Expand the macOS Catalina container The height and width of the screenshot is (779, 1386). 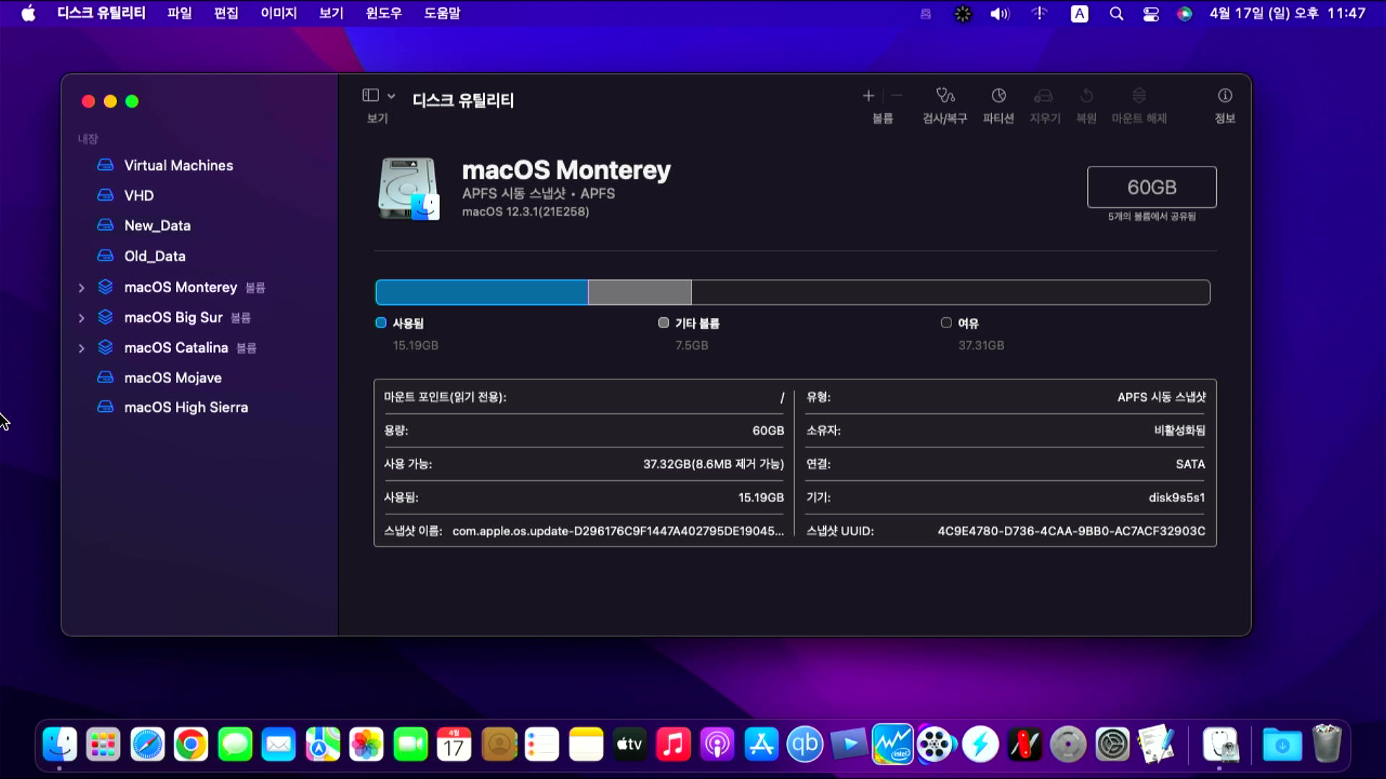click(82, 348)
